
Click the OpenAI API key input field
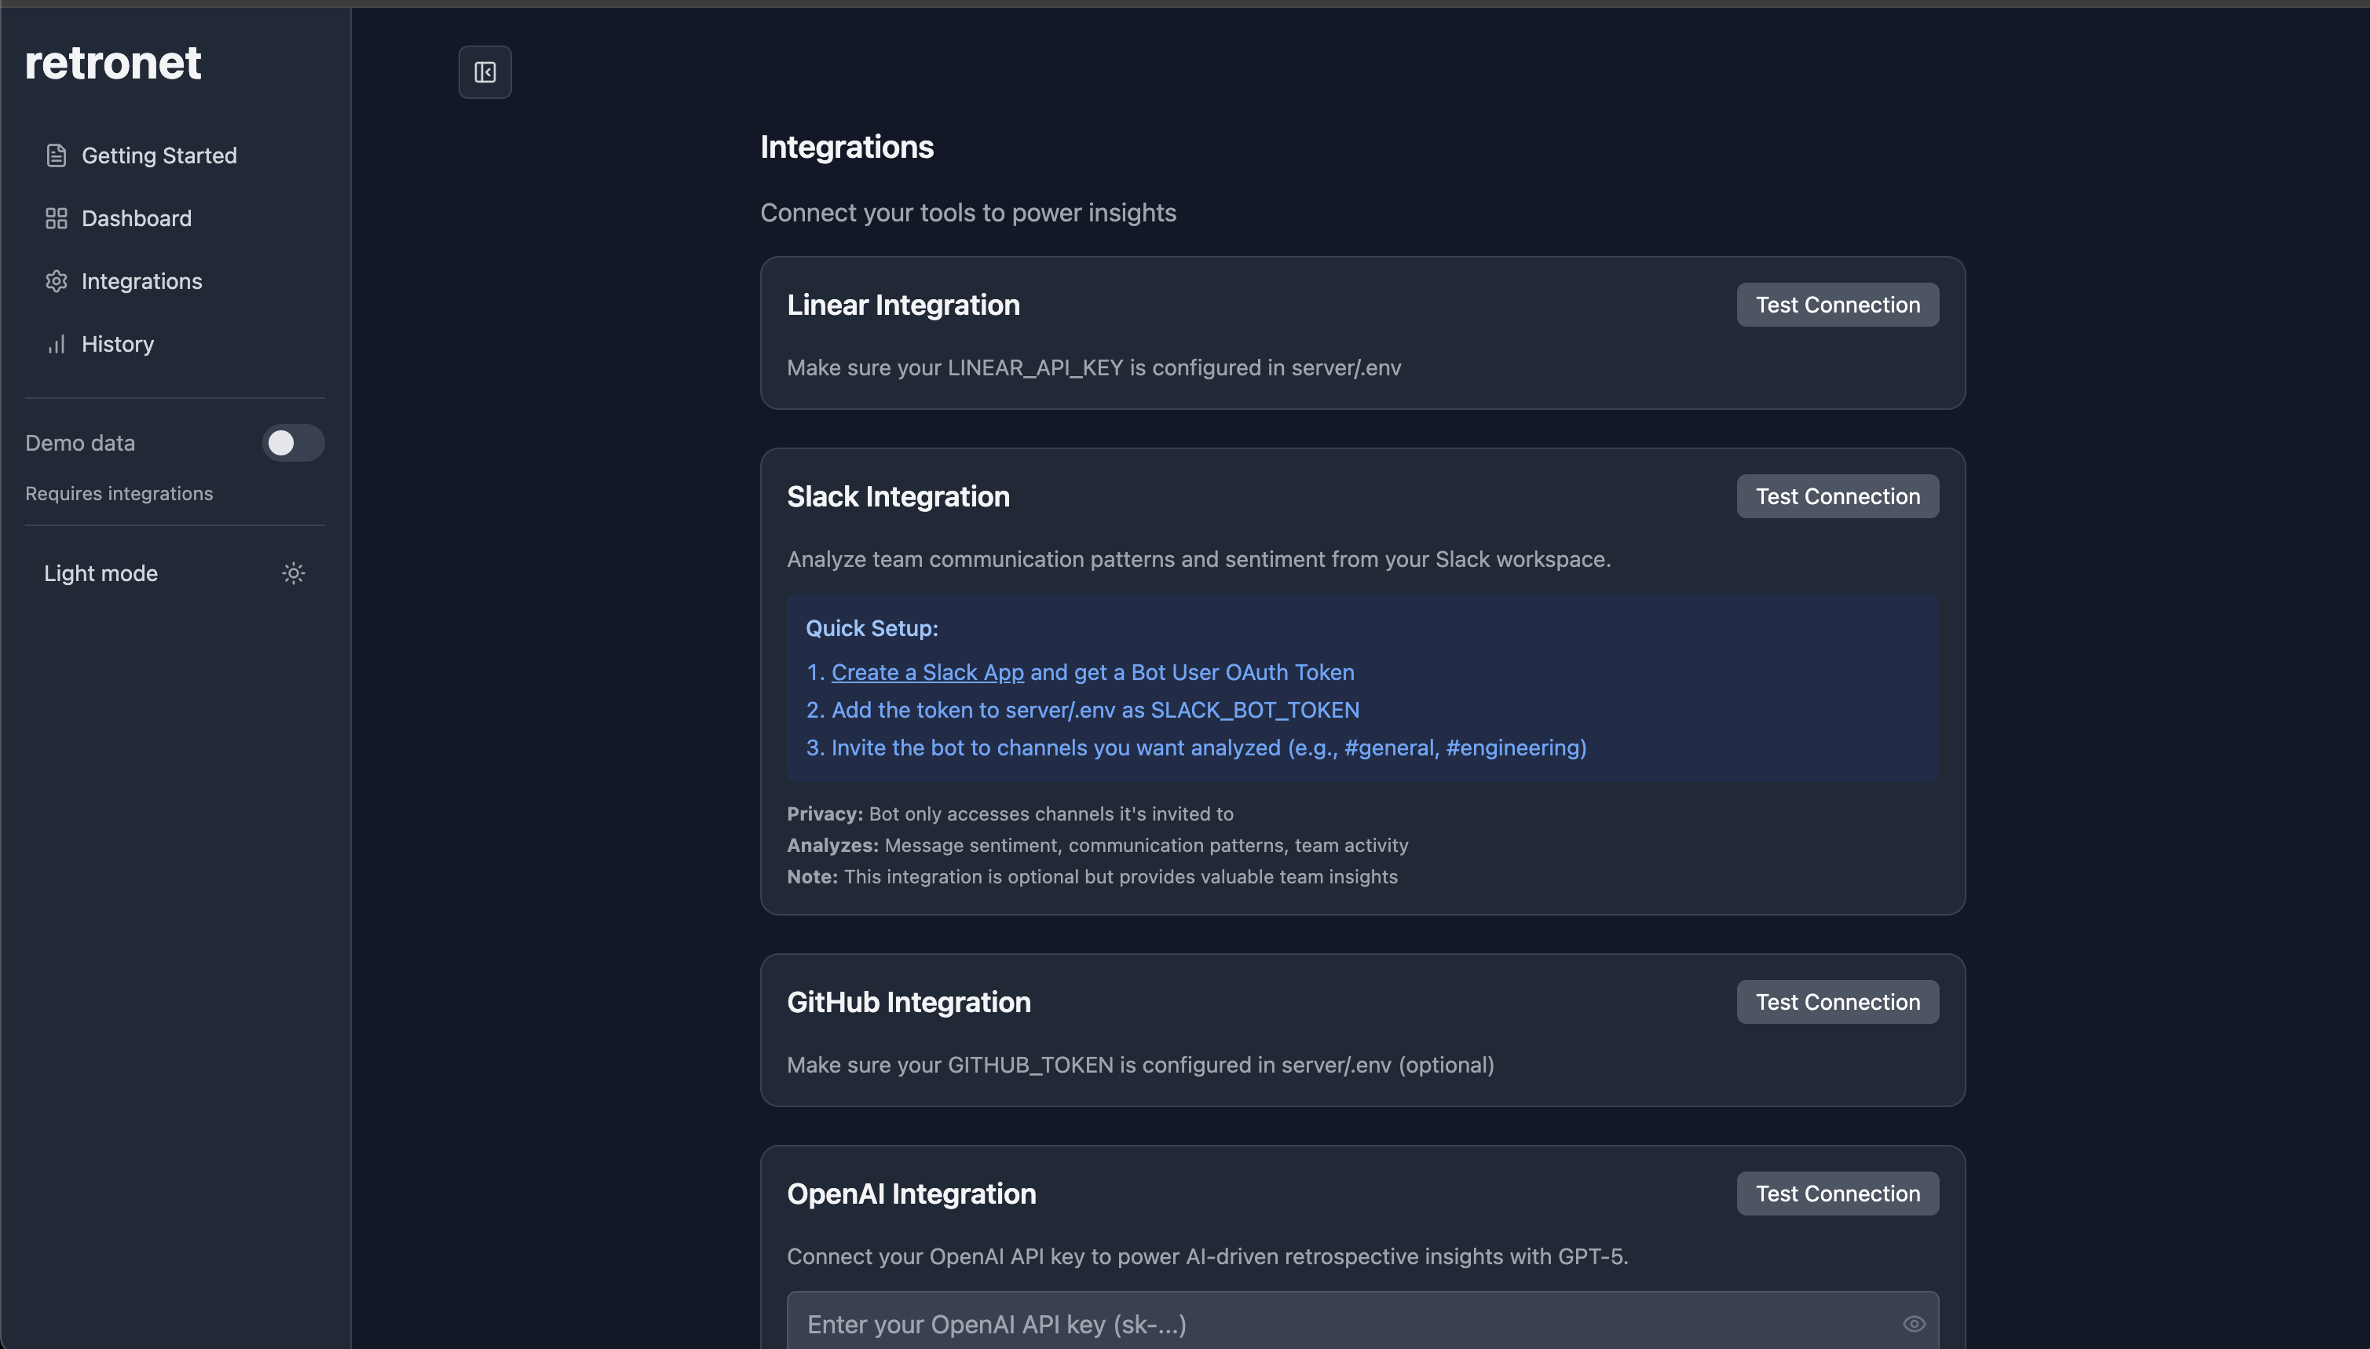(1334, 1324)
